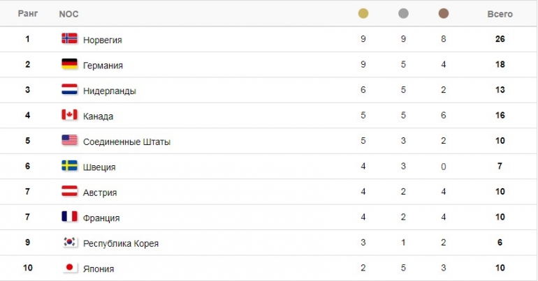Viewport: 538px width, 281px height.
Task: Click the silver medal column header
Action: point(403,13)
